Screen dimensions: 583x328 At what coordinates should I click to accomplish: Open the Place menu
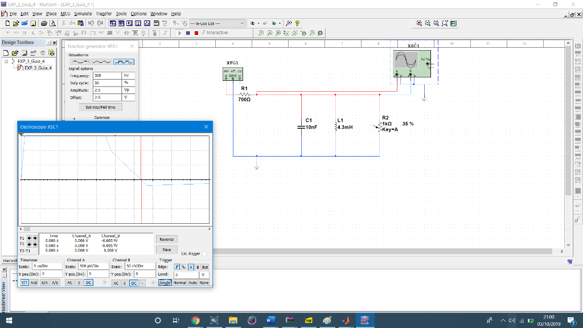tap(51, 13)
